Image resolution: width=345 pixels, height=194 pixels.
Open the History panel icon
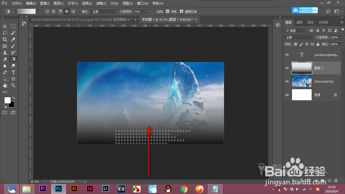click(x=24, y=23)
